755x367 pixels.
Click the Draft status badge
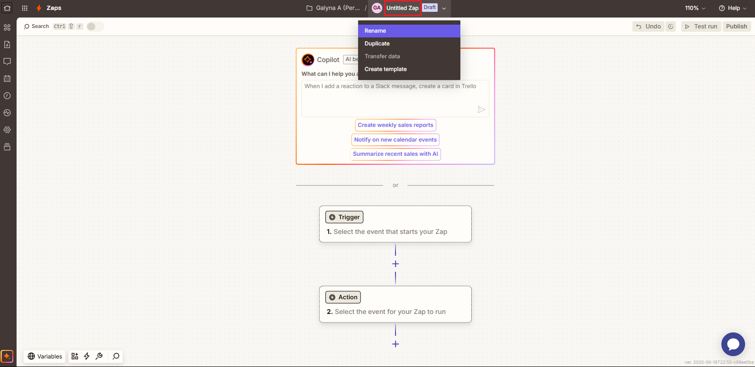click(x=430, y=8)
